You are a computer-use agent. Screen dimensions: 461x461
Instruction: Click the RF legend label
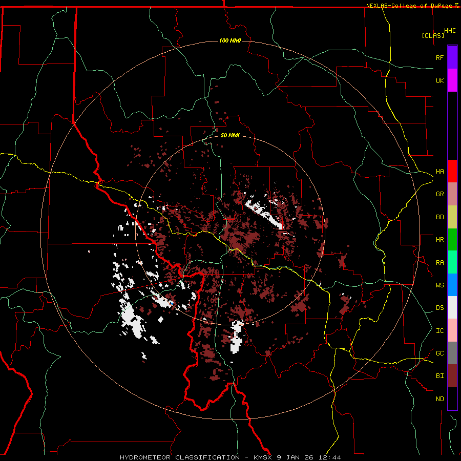click(439, 57)
